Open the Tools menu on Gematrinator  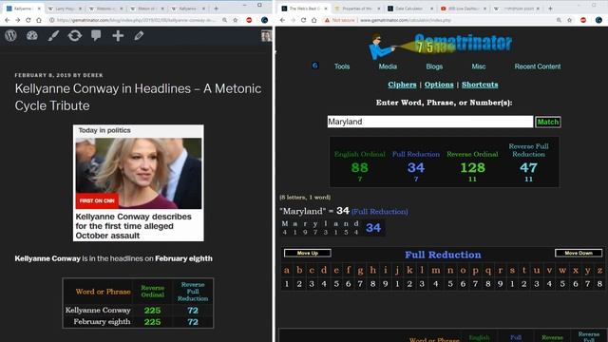coord(342,66)
